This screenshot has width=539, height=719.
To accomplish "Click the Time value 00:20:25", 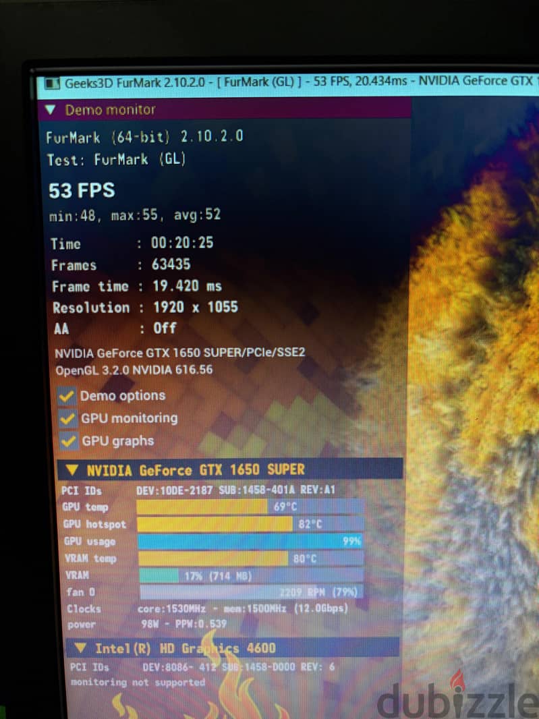I will (x=182, y=243).
